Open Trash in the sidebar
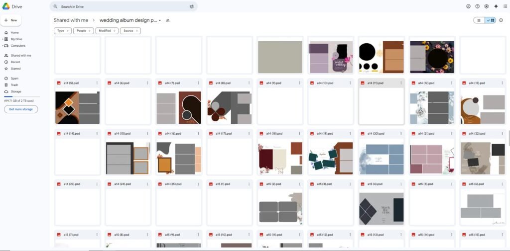Image resolution: width=510 pixels, height=251 pixels. pyautogui.click(x=14, y=85)
